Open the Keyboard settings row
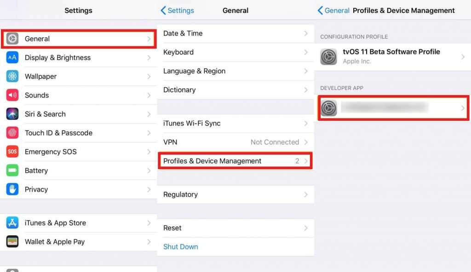This screenshot has width=471, height=272. point(235,52)
